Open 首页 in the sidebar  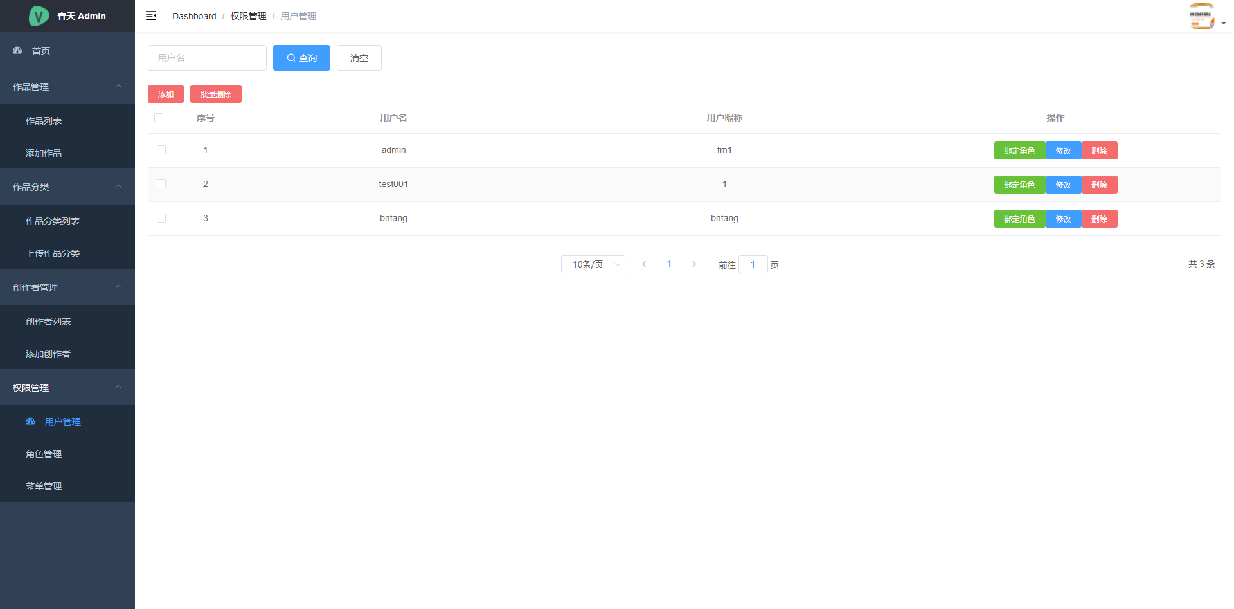pyautogui.click(x=67, y=50)
